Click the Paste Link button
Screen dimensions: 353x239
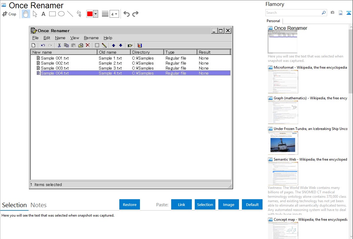[182, 205]
